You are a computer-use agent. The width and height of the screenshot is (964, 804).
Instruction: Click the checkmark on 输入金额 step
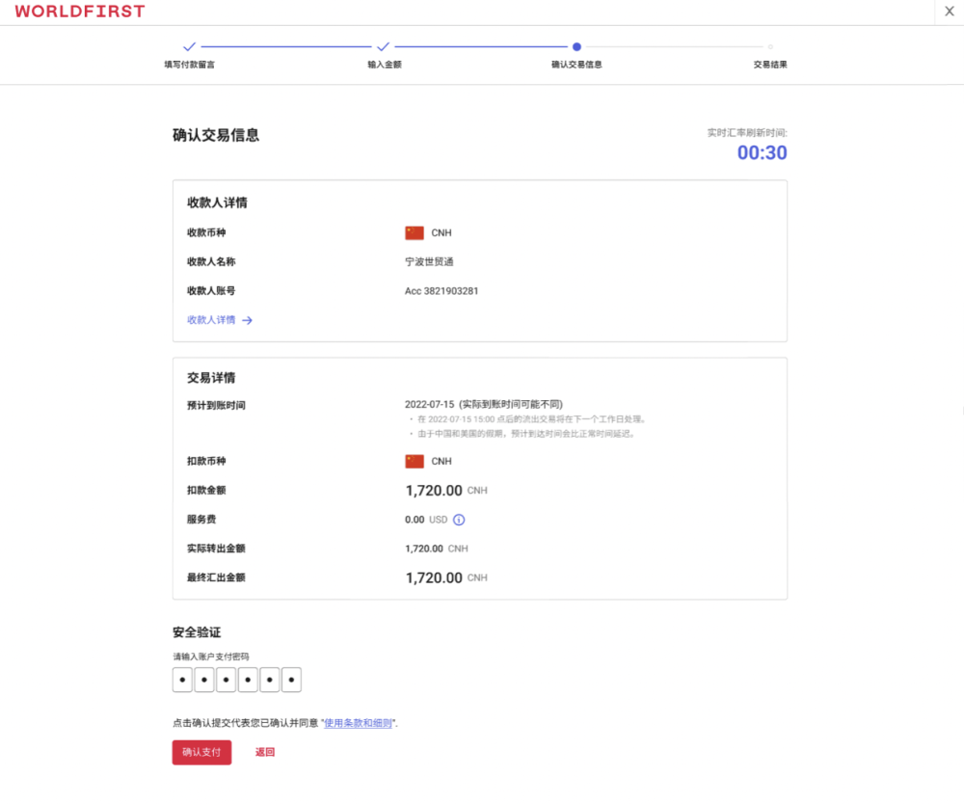[385, 45]
